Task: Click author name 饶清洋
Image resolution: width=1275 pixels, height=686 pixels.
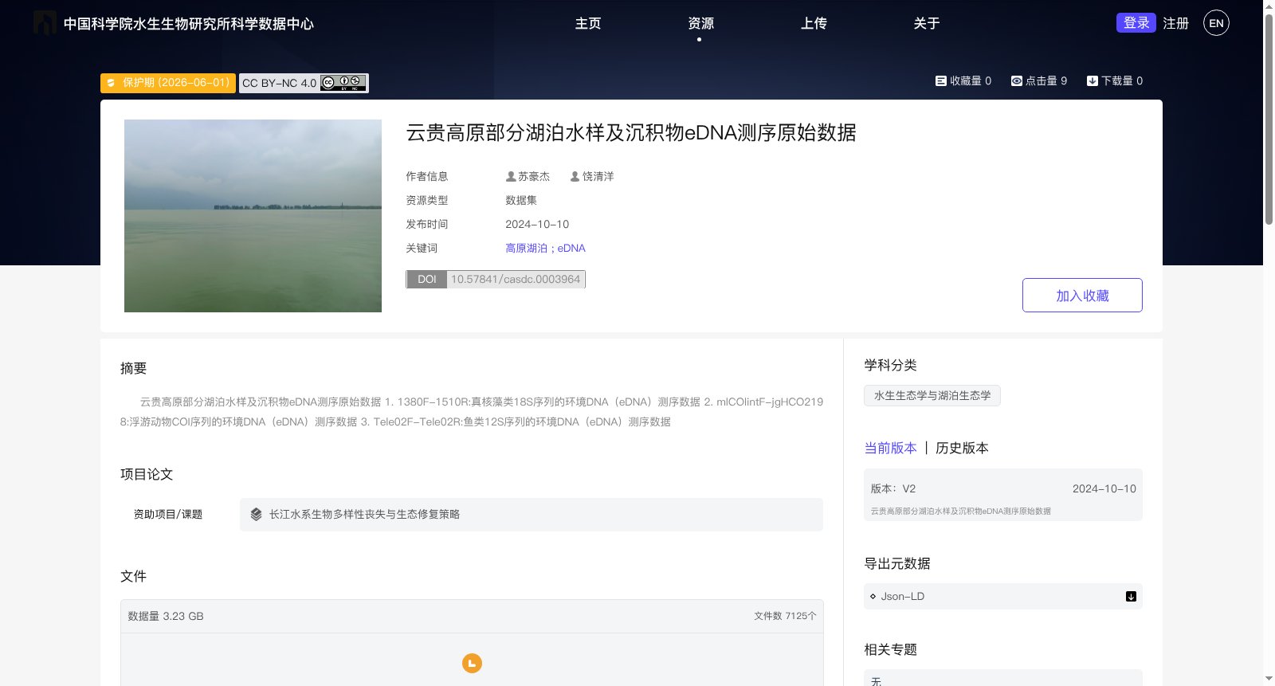Action: tap(598, 177)
